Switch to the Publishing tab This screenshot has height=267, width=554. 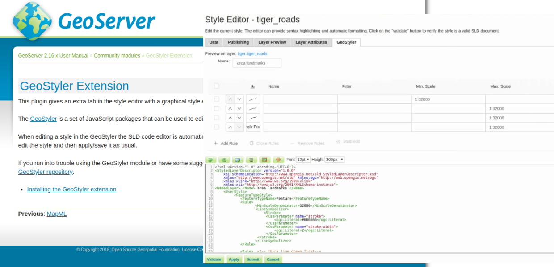238,42
